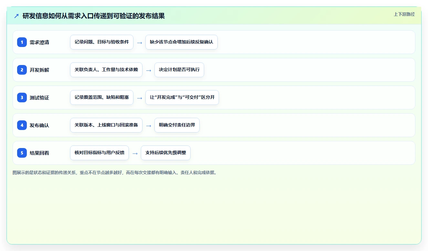Open the 支持后续优先级调整 box
428x251 pixels.
166,153
